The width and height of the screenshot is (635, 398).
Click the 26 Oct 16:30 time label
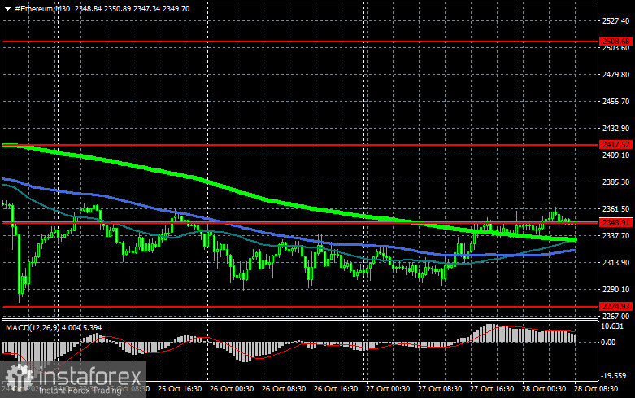pos(336,389)
